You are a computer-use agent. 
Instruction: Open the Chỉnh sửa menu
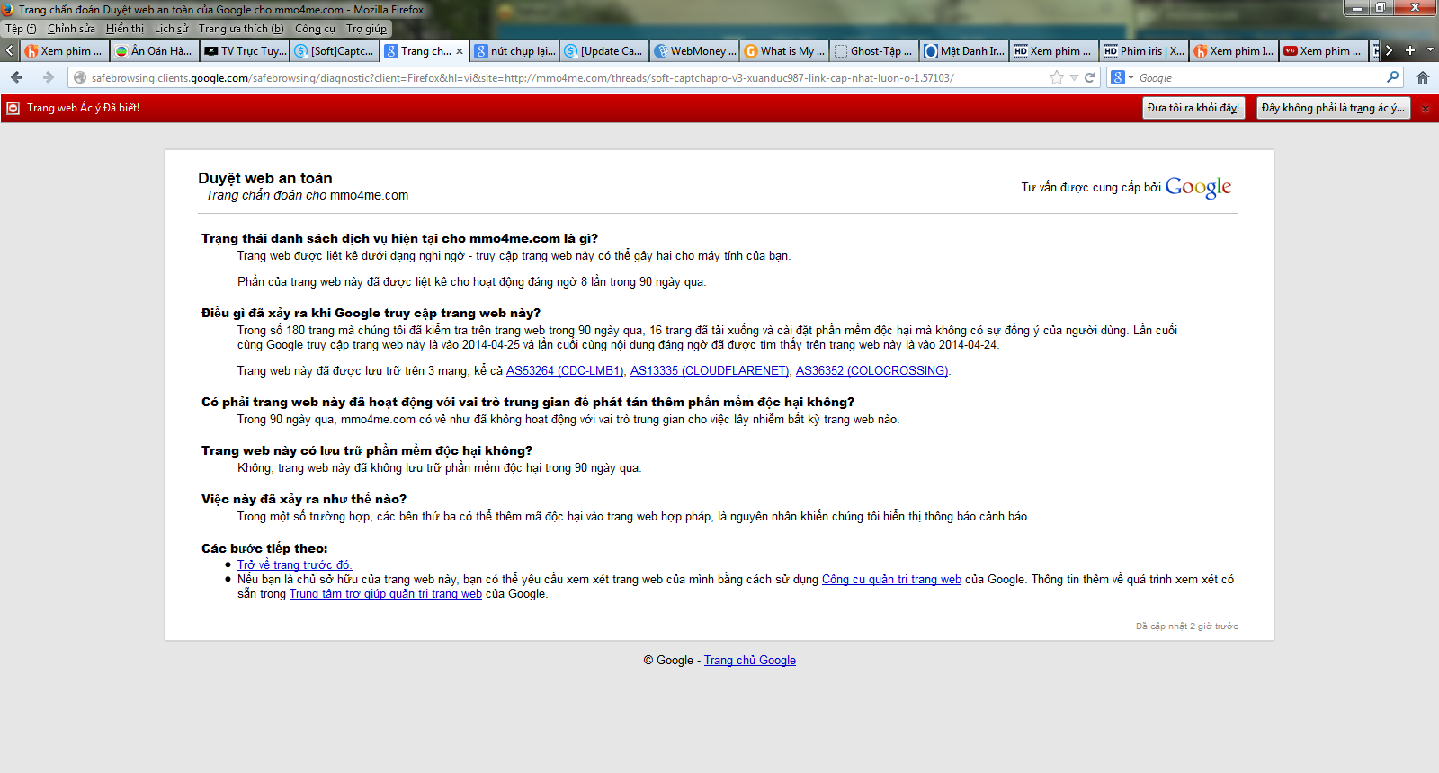coord(71,29)
